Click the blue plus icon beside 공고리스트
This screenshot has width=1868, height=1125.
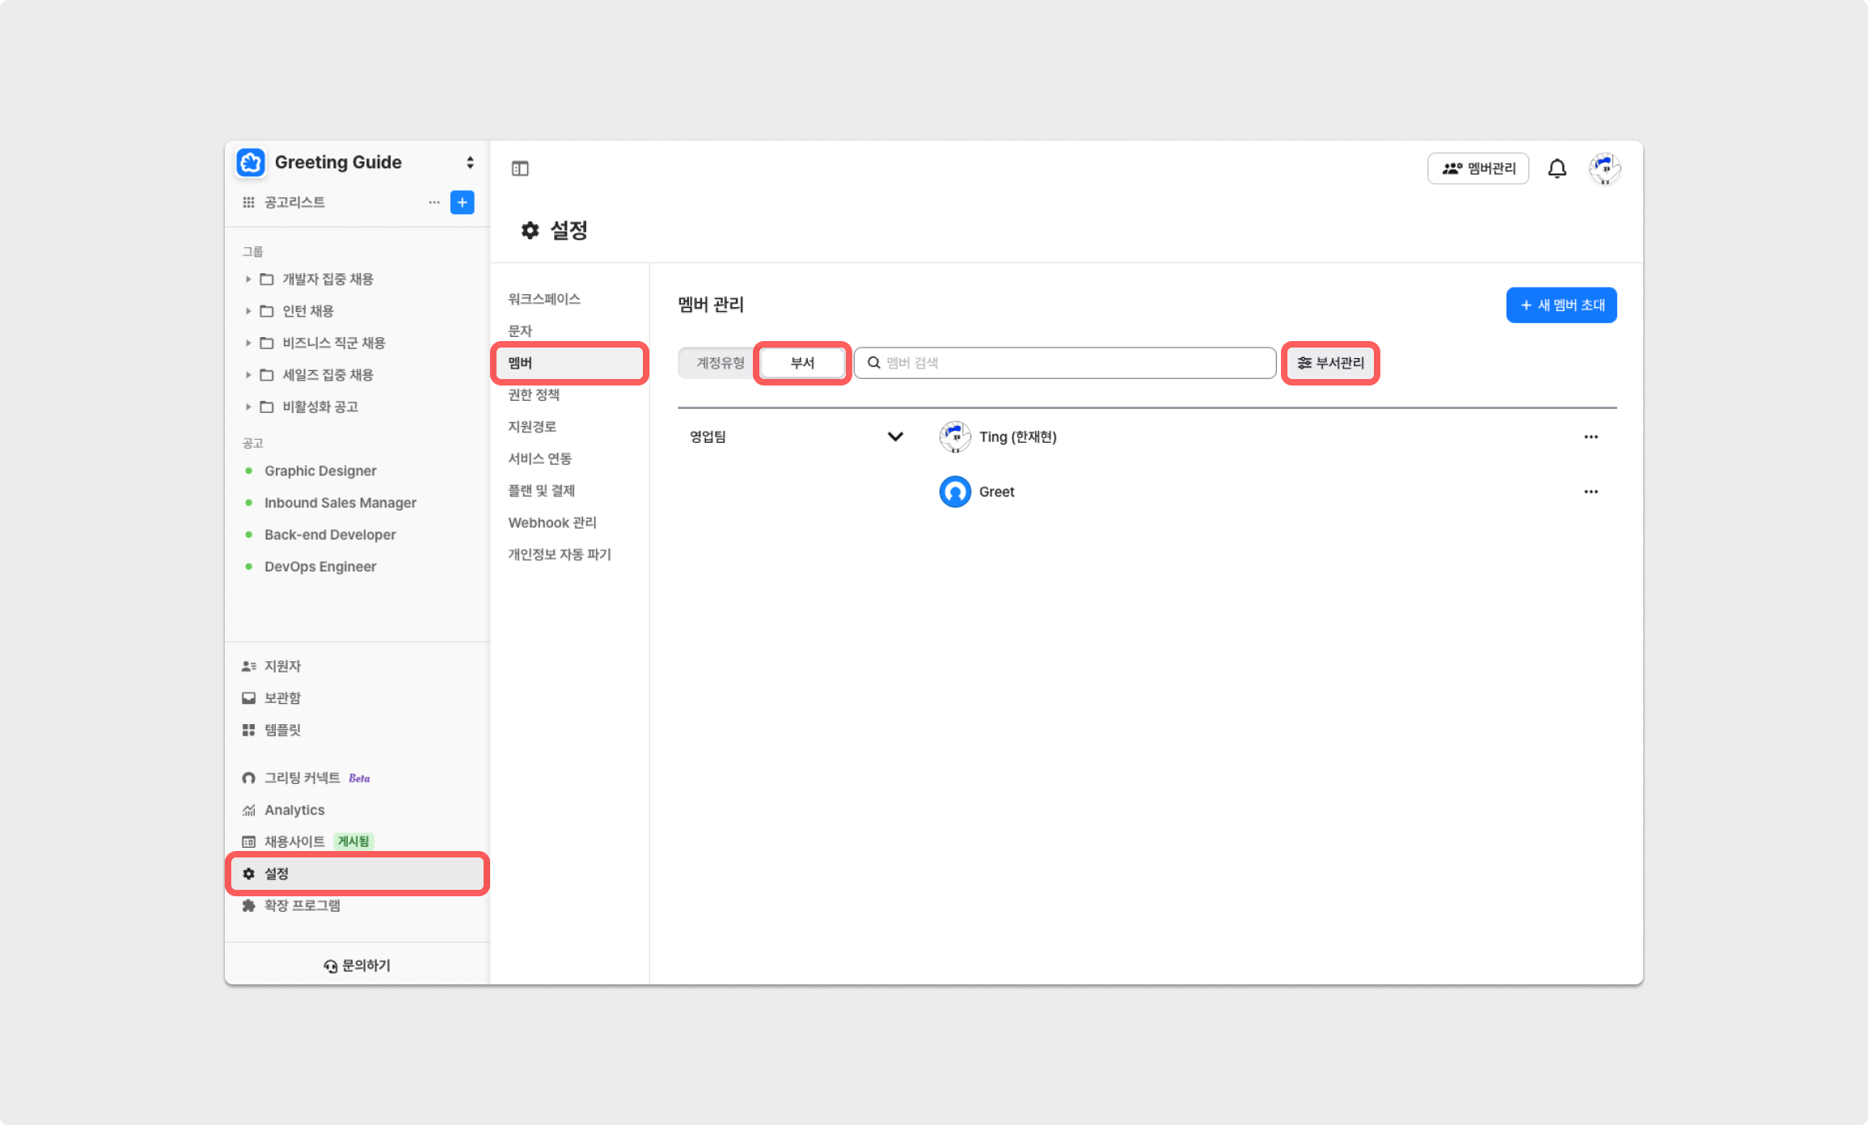pyautogui.click(x=462, y=202)
